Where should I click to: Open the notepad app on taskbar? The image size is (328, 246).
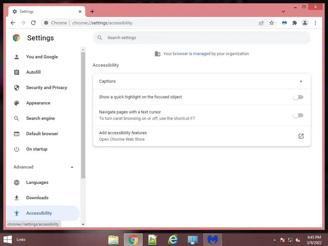[153, 240]
